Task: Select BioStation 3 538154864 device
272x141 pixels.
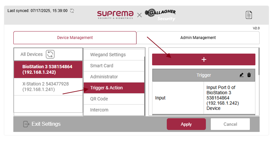Action: (48, 69)
